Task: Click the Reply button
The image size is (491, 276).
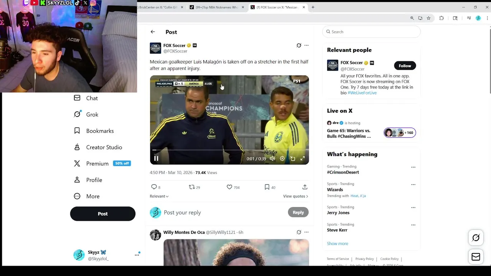Action: click(298, 212)
